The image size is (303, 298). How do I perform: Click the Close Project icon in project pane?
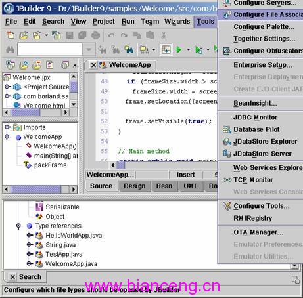[11, 65]
